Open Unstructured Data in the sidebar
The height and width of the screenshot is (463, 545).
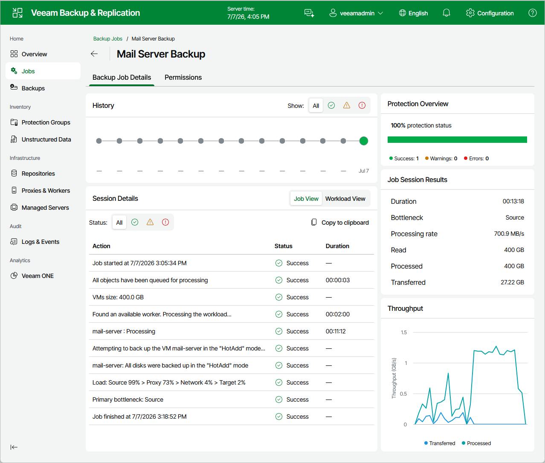pyautogui.click(x=43, y=139)
